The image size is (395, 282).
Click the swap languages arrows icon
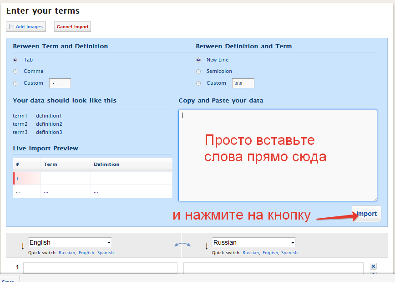tap(182, 245)
